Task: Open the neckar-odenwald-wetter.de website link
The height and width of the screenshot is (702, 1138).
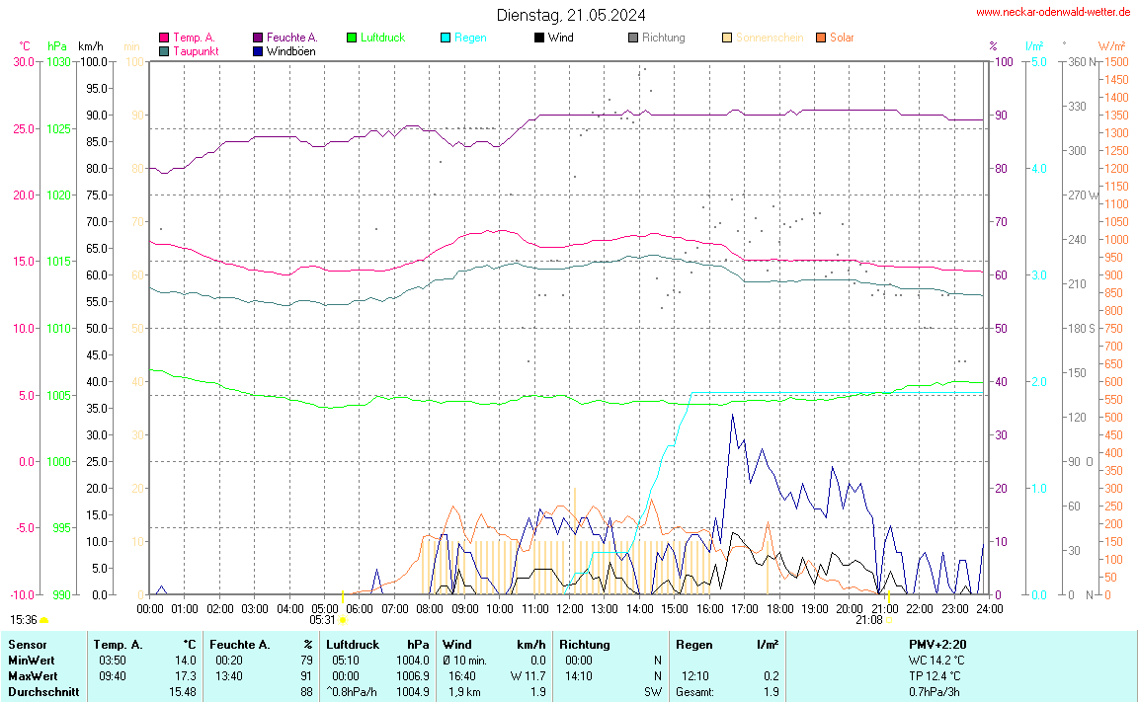Action: (1052, 12)
